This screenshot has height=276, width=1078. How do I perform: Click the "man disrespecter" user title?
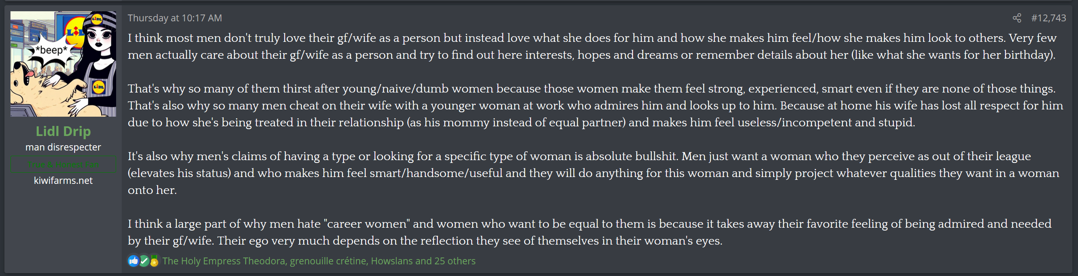click(x=63, y=147)
